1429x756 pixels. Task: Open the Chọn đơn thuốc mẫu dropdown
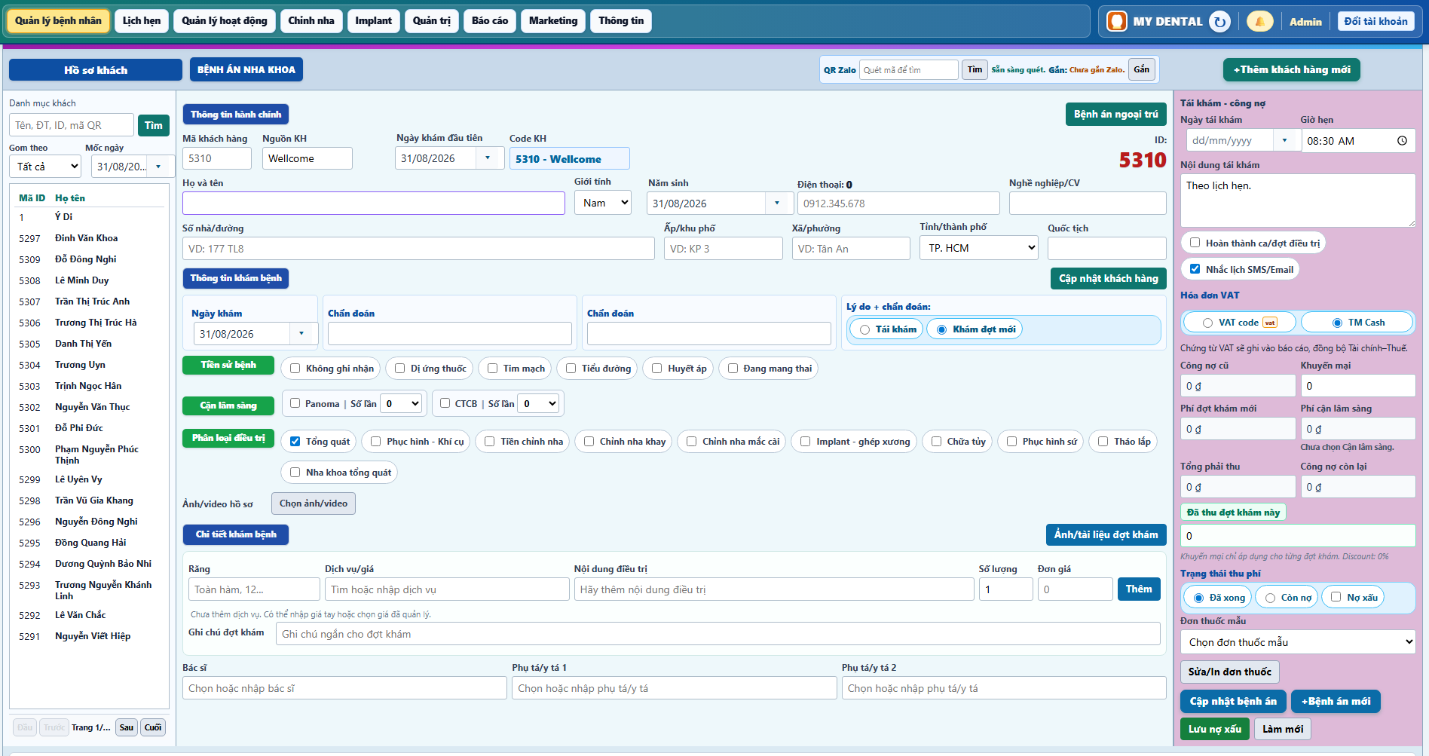pyautogui.click(x=1298, y=642)
